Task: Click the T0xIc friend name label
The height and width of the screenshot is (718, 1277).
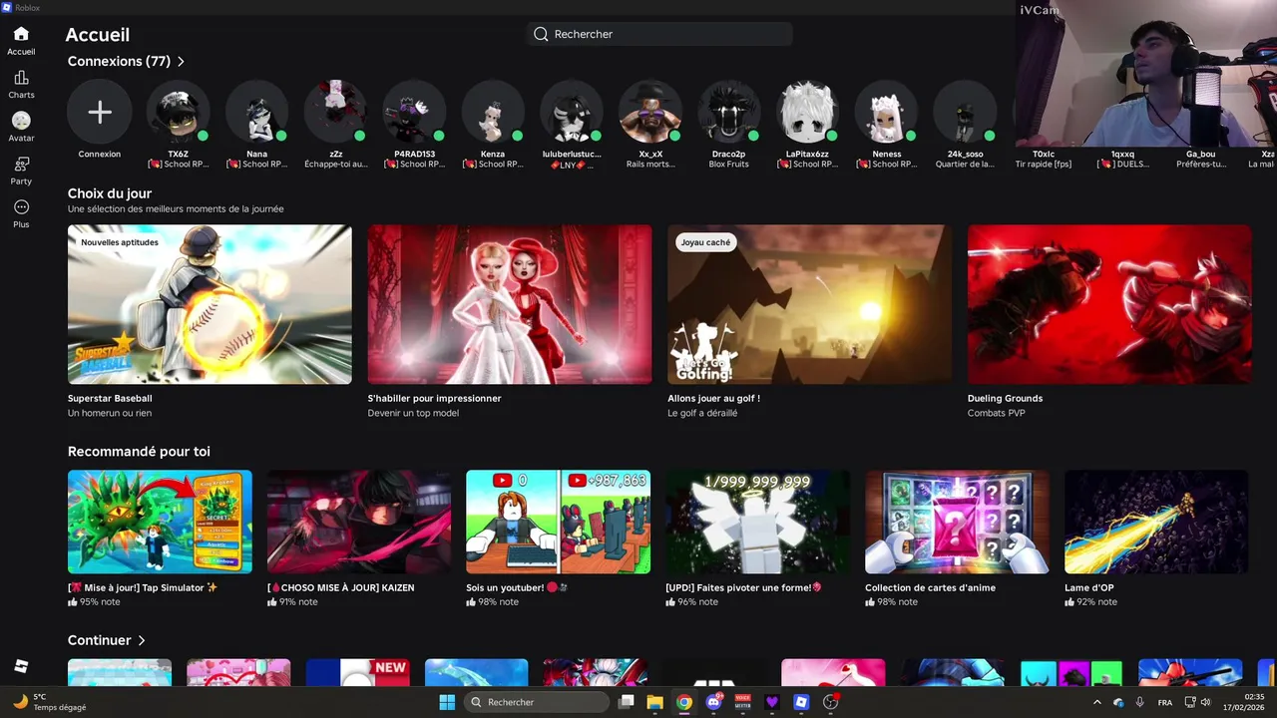Action: click(x=1044, y=155)
